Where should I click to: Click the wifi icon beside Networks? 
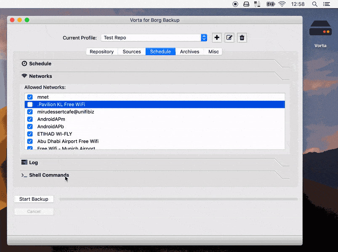pos(24,76)
